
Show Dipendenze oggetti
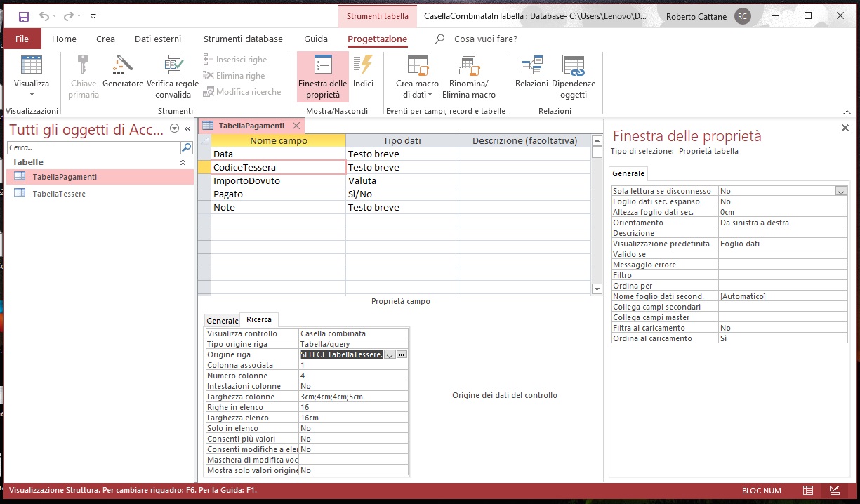tap(574, 77)
